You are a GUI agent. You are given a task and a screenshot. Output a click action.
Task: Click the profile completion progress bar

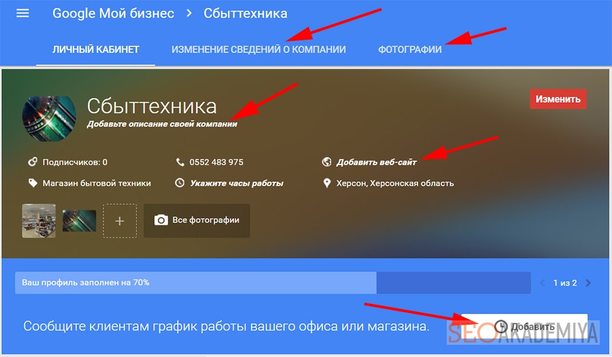272,283
